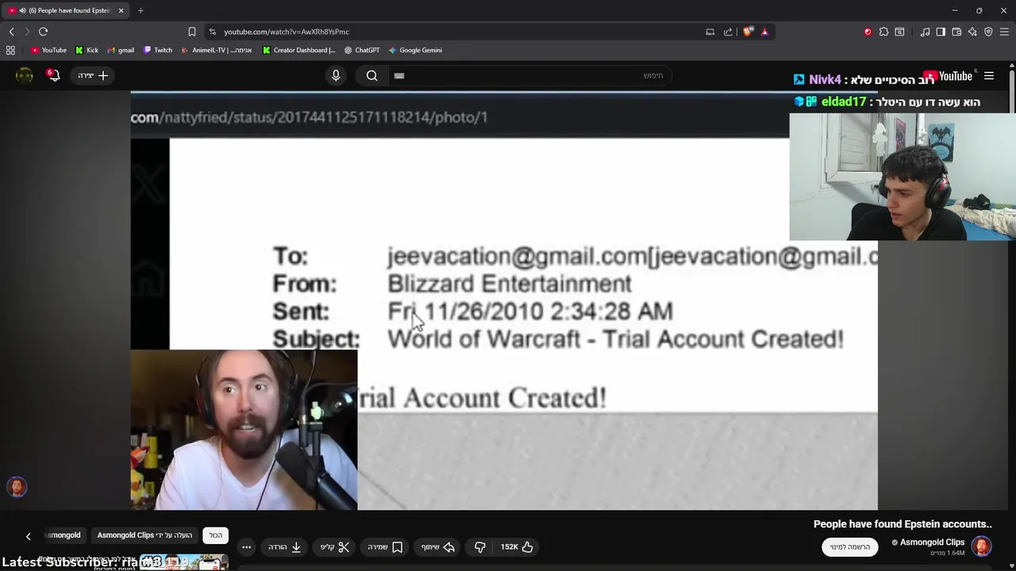
Task: Click the video title 'People have found Epstein accounts..'
Action: point(902,524)
